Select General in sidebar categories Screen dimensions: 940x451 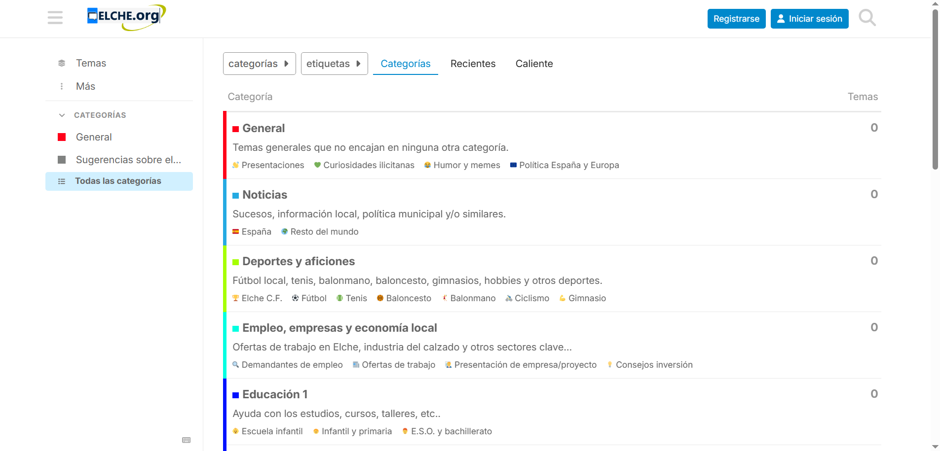pos(119,137)
